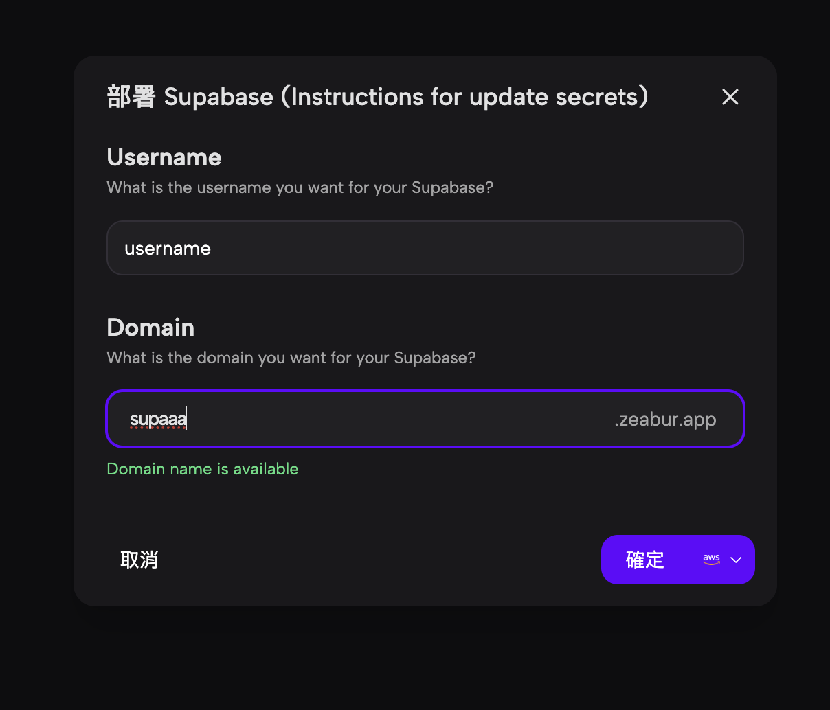
Task: Focus the username input field
Action: [x=425, y=248]
